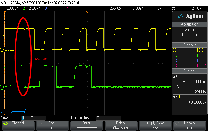Click the green DC 10.0:1 channel row
This screenshot has width=208, height=131.
click(190, 55)
